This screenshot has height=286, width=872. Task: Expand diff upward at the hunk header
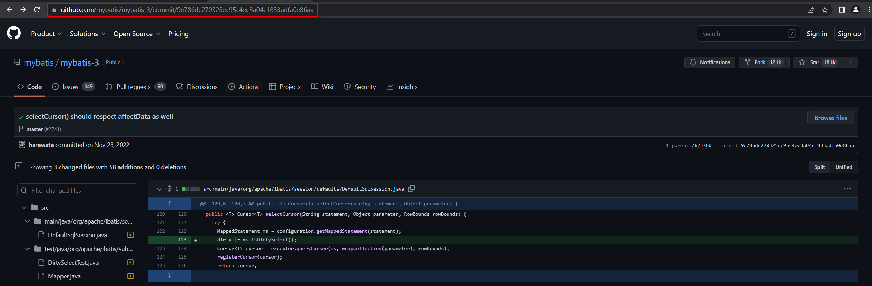tap(170, 204)
